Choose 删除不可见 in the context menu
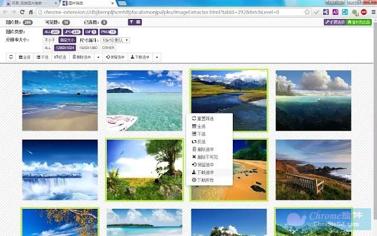Screen dimensions: 377x236 tap(205, 157)
